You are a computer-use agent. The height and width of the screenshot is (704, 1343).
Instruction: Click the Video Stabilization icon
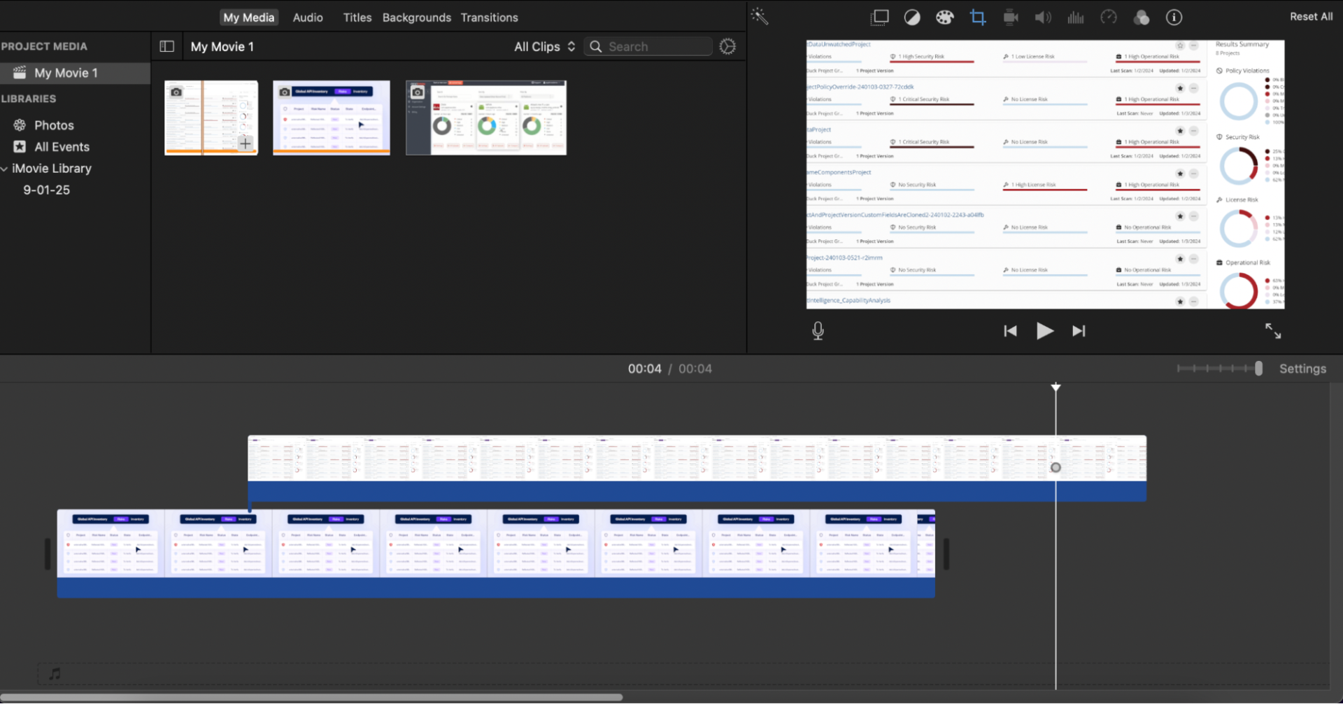1010,17
